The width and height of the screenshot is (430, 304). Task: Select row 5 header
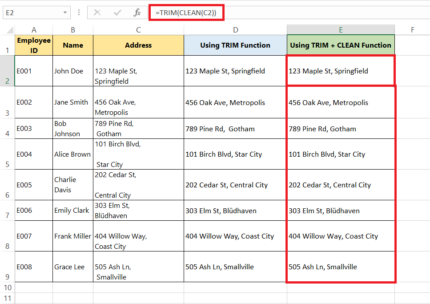click(8, 154)
